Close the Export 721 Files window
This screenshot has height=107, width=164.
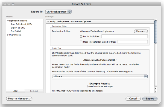[x=5, y=4]
